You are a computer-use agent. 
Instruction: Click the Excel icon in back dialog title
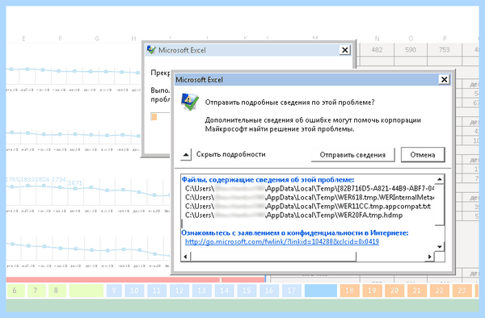[x=151, y=50]
